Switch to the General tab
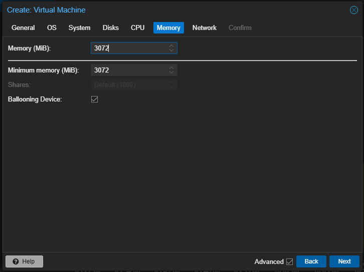 coord(23,28)
